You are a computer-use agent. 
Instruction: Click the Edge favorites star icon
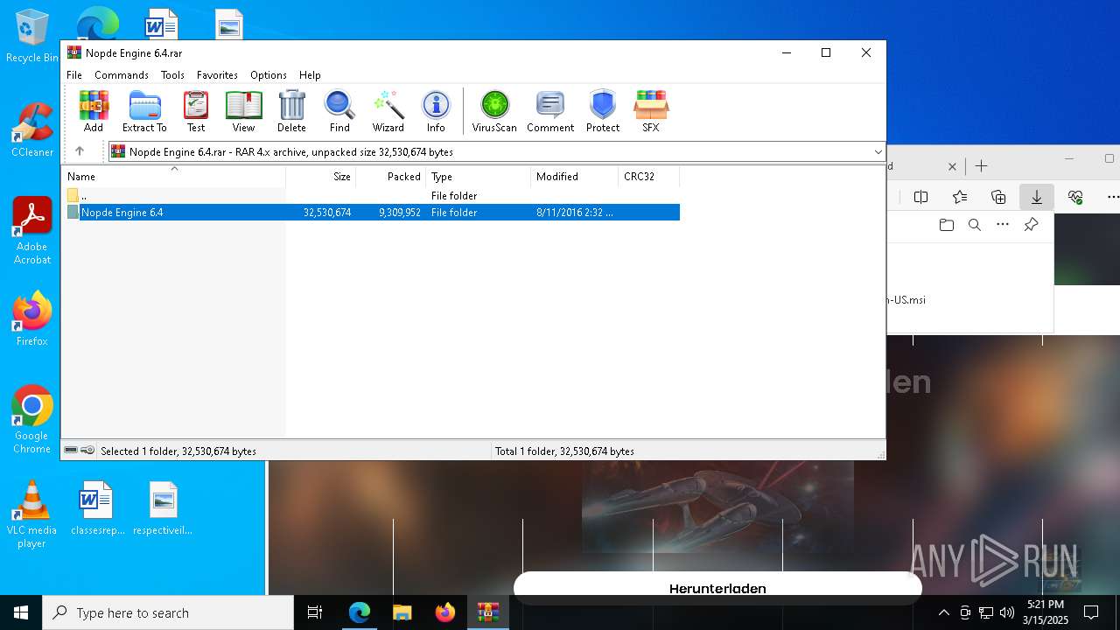click(960, 197)
